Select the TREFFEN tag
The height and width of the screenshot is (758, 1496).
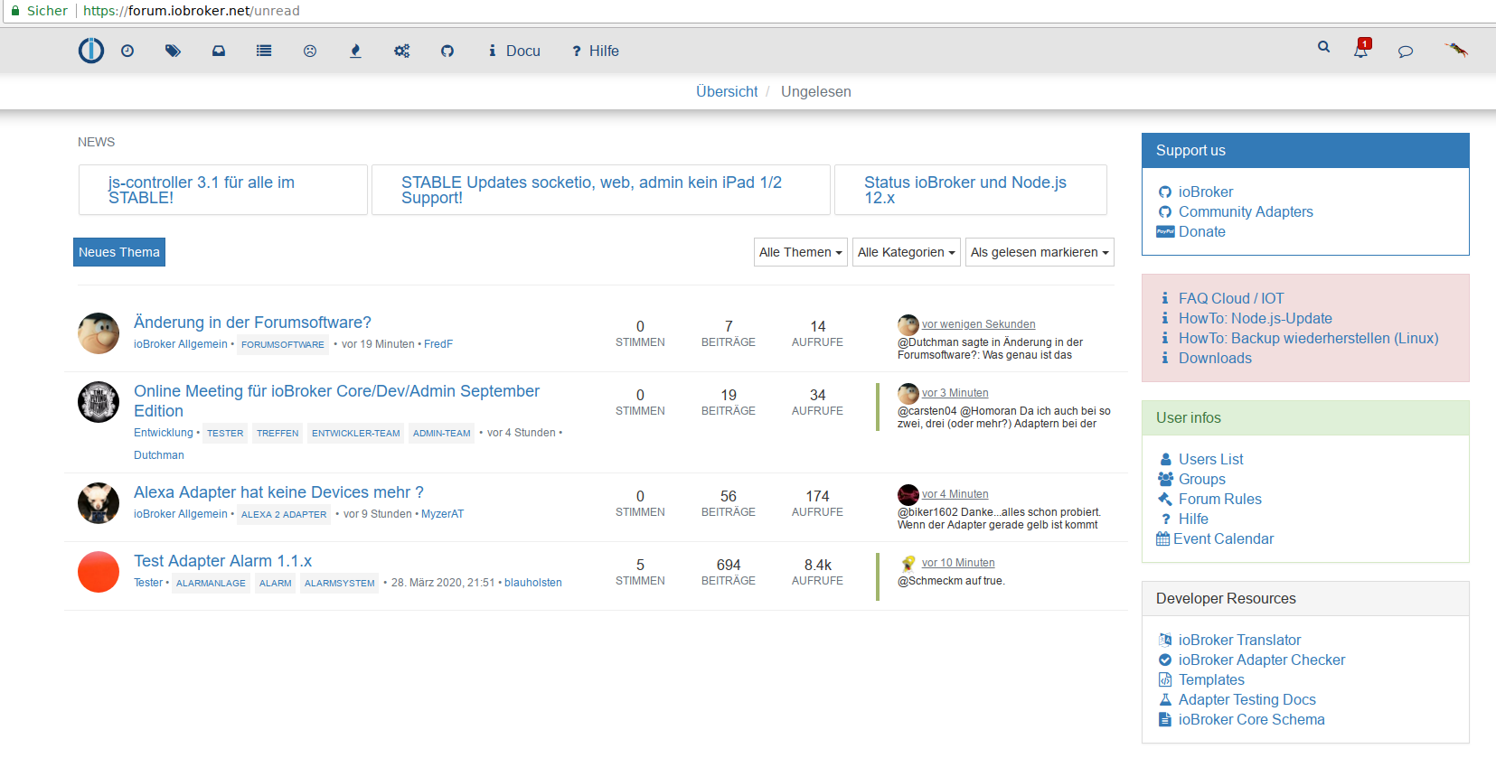point(278,433)
